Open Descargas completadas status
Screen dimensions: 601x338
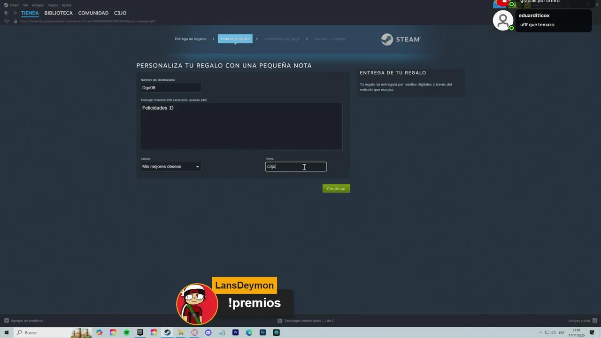[309, 321]
